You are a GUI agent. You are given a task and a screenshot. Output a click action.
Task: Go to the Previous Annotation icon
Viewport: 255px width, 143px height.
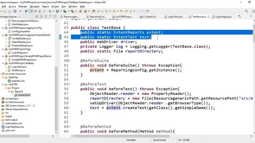114,11
